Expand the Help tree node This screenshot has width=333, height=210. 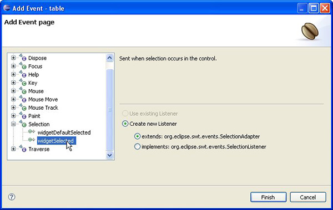tap(13, 74)
